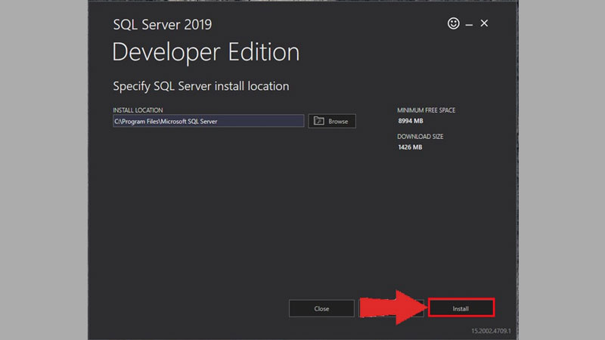The width and height of the screenshot is (605, 340).
Task: Click the smiley face feedback icon
Action: (454, 24)
